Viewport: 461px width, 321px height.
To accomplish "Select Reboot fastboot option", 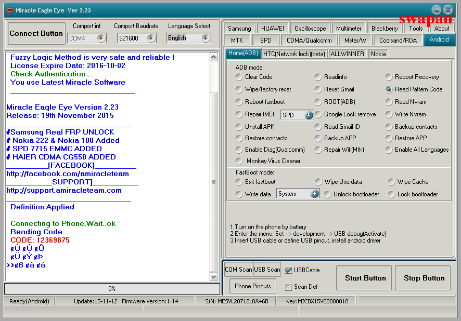I will click(x=239, y=102).
